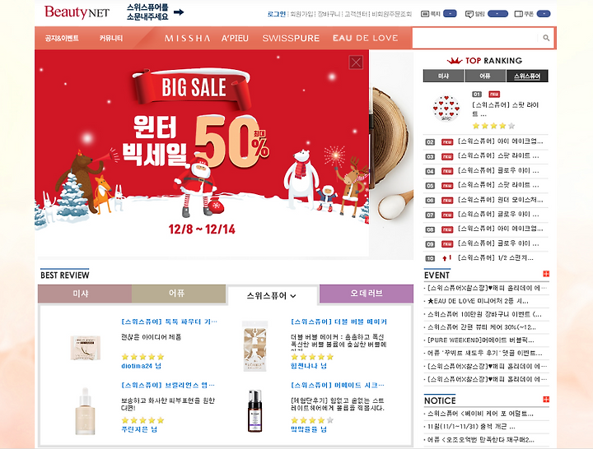593x449 pixels.
Task: Select the 미샤 tab in Top Ranking
Action: [x=444, y=76]
